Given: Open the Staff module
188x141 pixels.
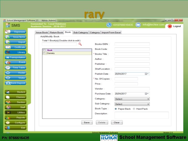Looking at the screenshot, I should [x=15, y=107].
